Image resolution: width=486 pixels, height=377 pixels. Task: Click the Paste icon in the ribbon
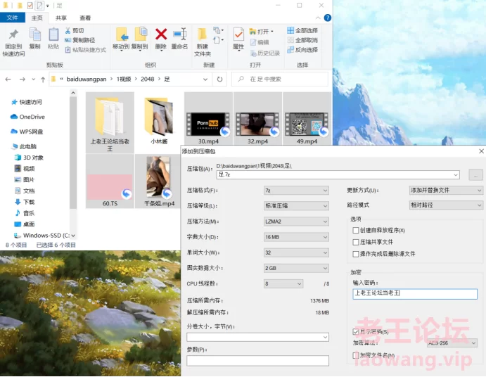[53, 34]
